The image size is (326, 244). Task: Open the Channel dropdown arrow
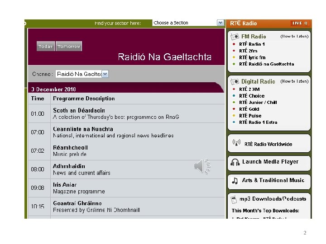tap(105, 74)
